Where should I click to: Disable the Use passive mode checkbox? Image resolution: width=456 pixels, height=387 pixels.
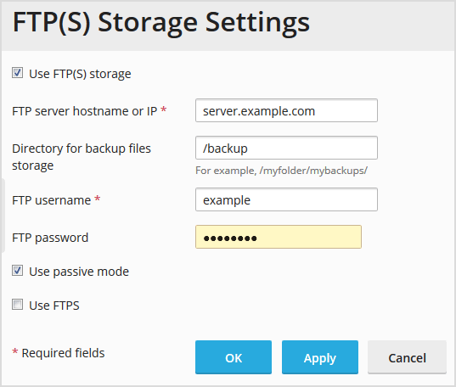(x=18, y=271)
